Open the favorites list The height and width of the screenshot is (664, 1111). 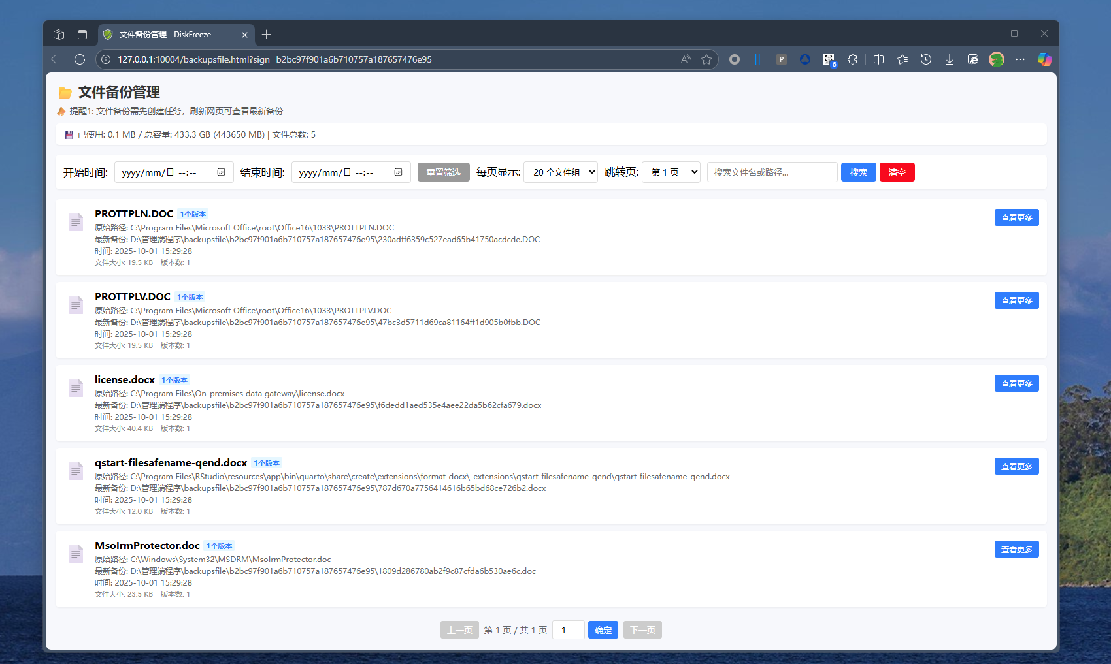click(x=903, y=59)
